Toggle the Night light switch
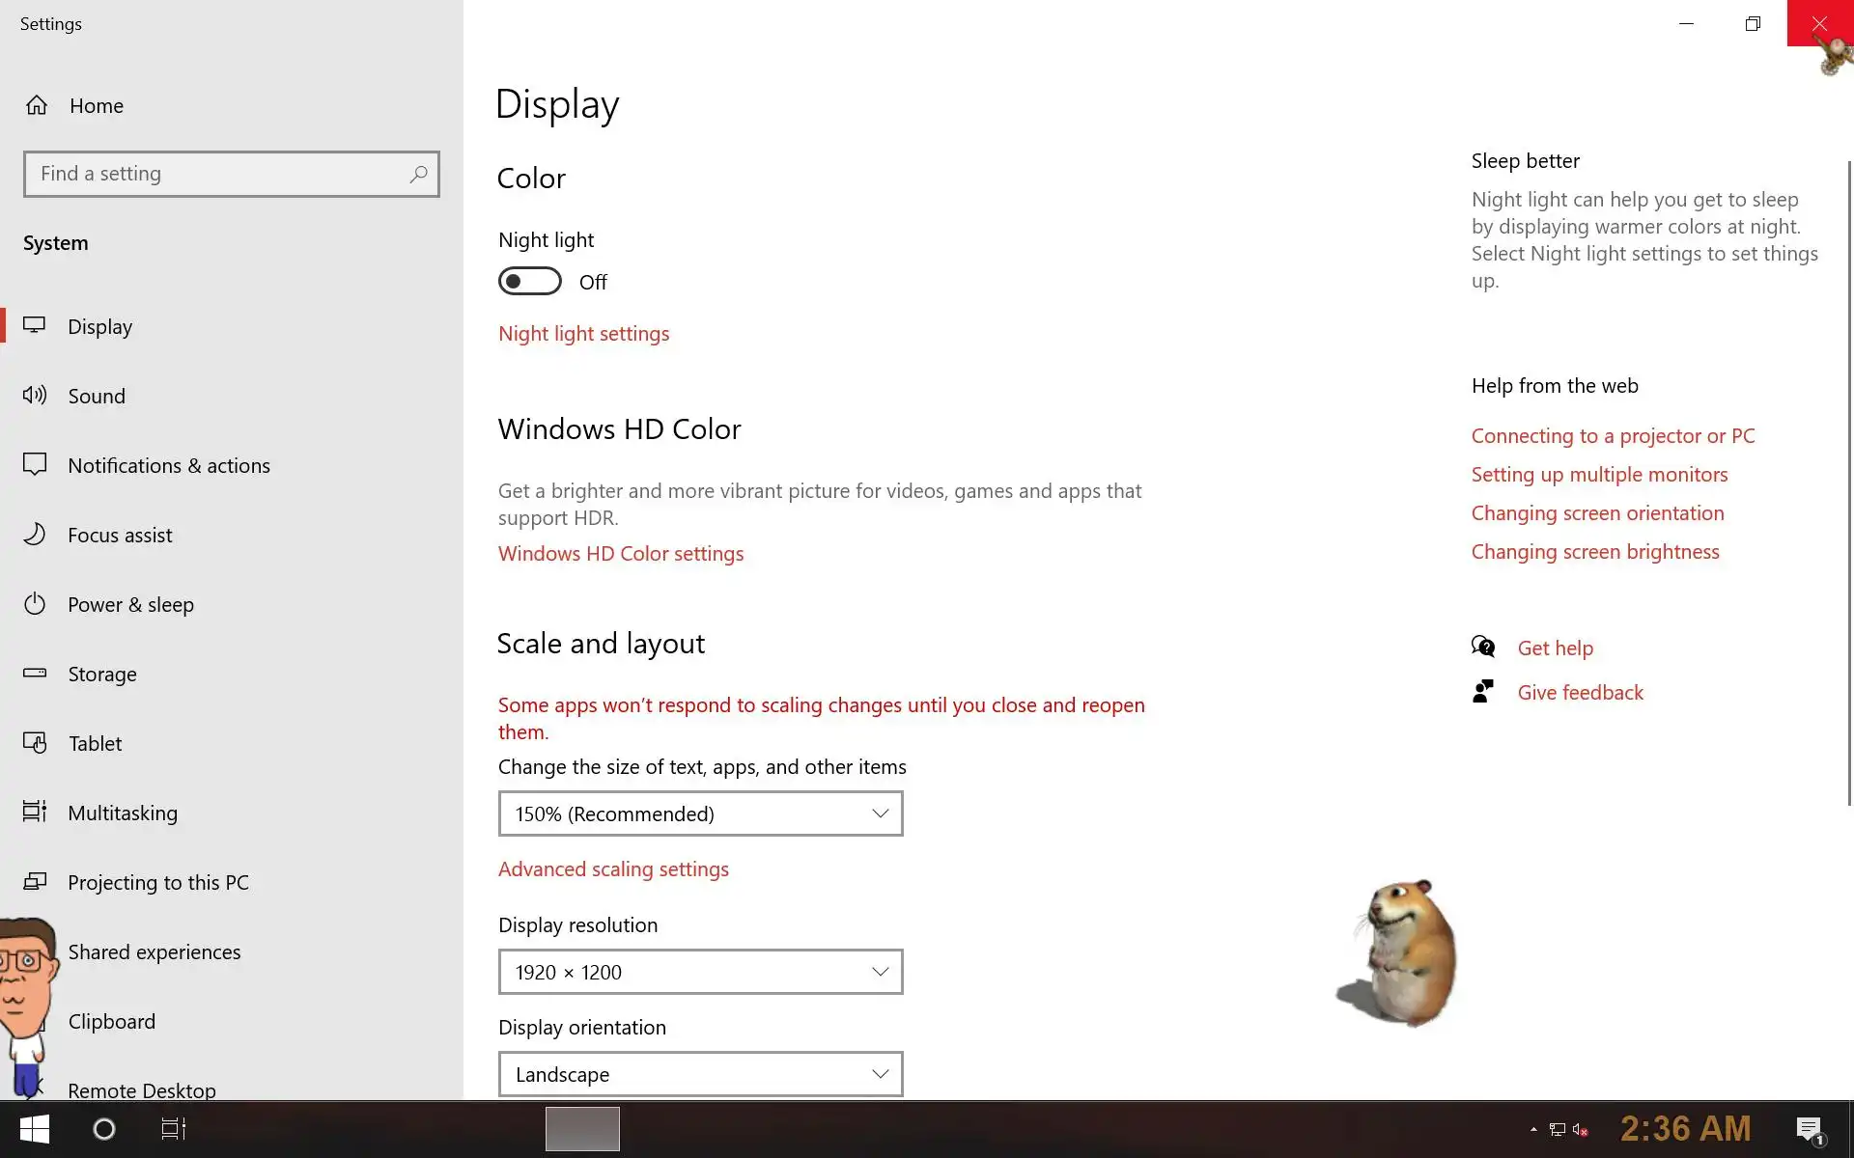 (x=529, y=281)
